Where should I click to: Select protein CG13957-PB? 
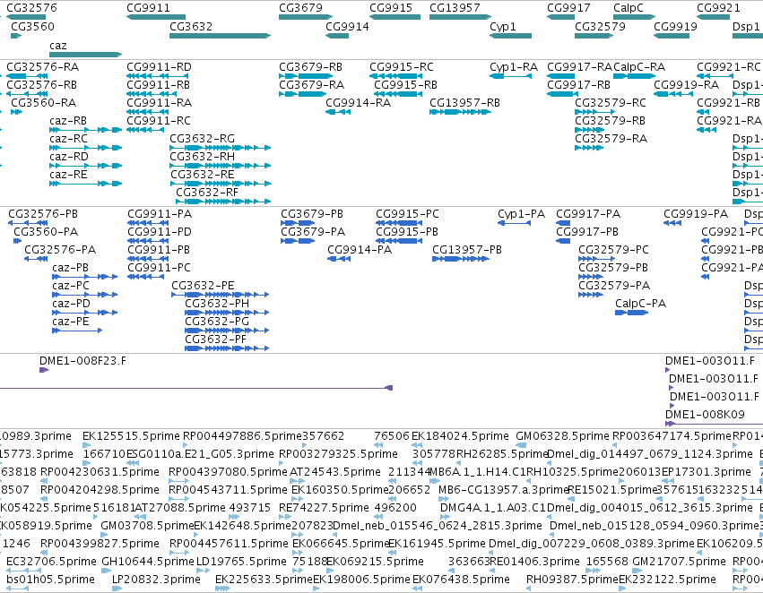(467, 250)
